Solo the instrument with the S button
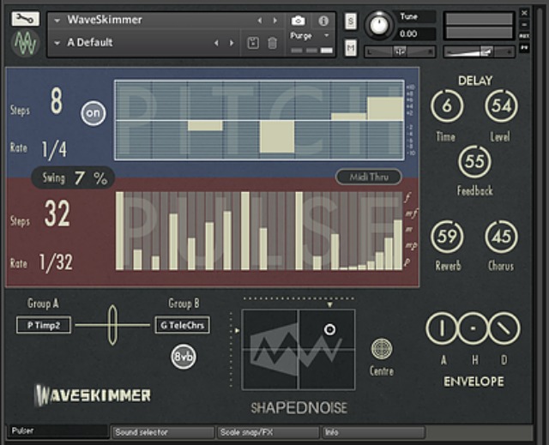549x445 pixels. [351, 21]
